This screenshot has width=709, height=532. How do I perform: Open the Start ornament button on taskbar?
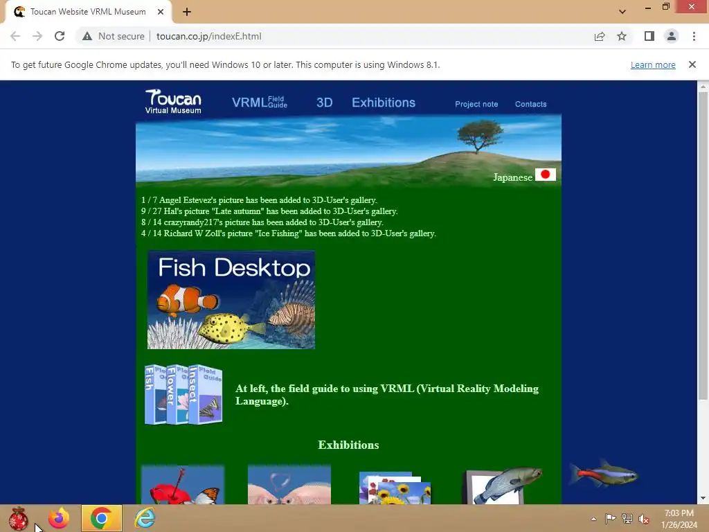pos(18,518)
